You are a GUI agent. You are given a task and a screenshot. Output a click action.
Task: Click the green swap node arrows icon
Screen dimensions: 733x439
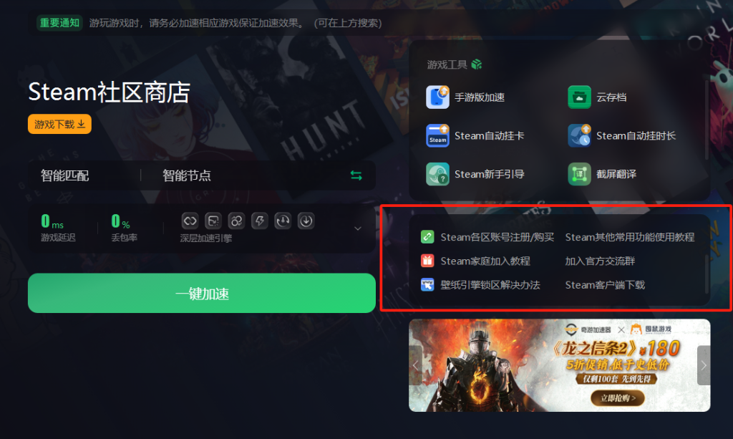tap(356, 175)
